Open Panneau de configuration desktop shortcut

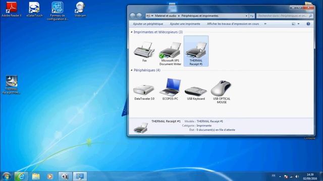coord(58,11)
